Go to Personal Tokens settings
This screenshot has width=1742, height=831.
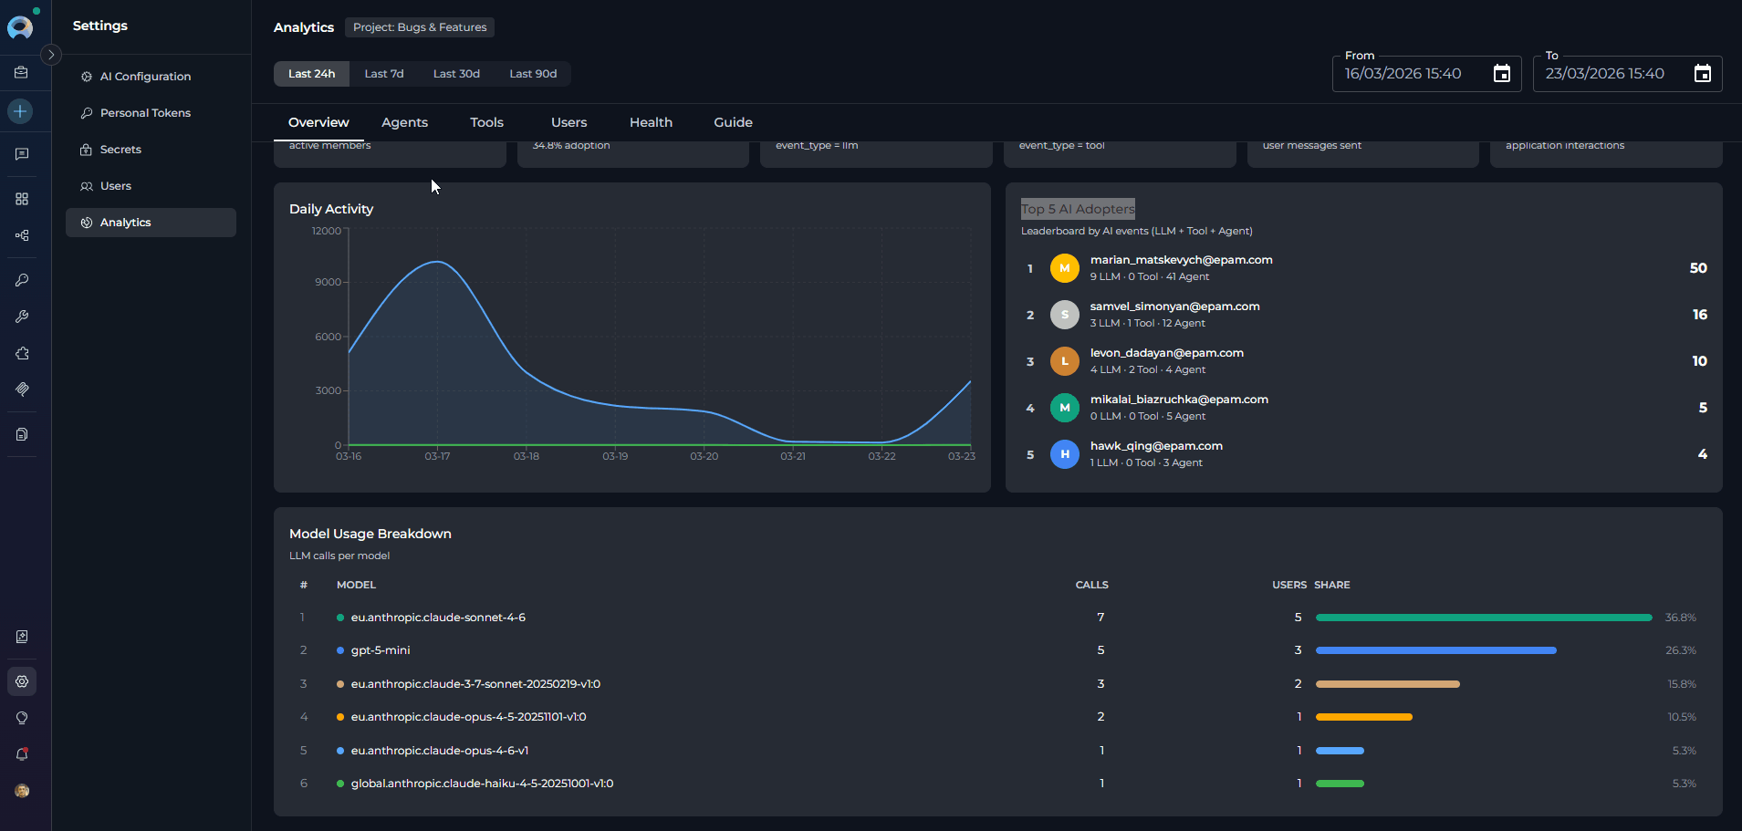tap(144, 112)
